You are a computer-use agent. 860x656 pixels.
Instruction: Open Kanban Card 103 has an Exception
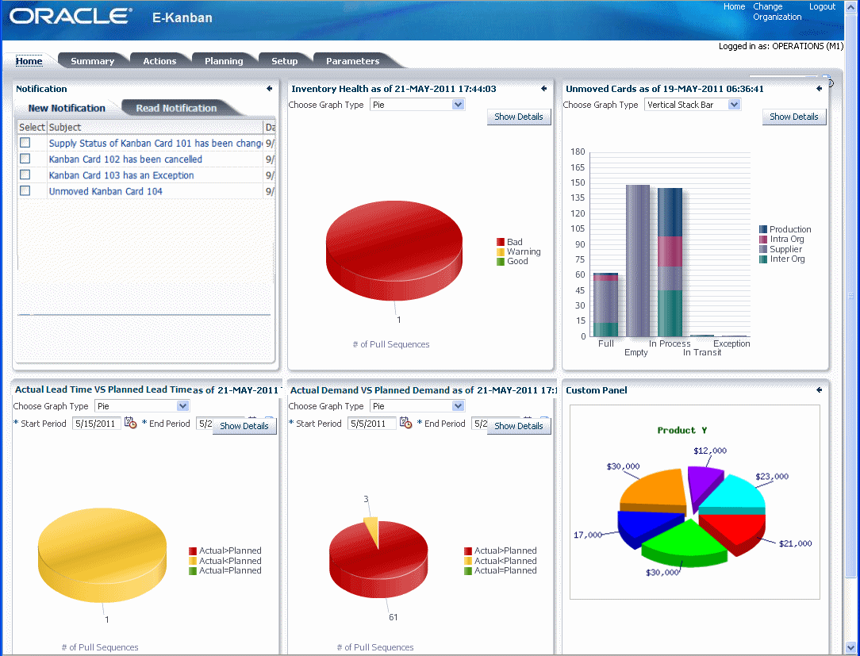click(x=121, y=175)
